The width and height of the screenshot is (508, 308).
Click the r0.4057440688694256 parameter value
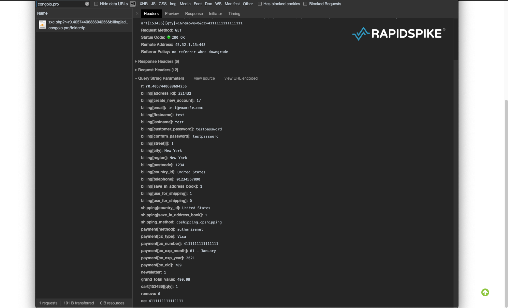167,86
